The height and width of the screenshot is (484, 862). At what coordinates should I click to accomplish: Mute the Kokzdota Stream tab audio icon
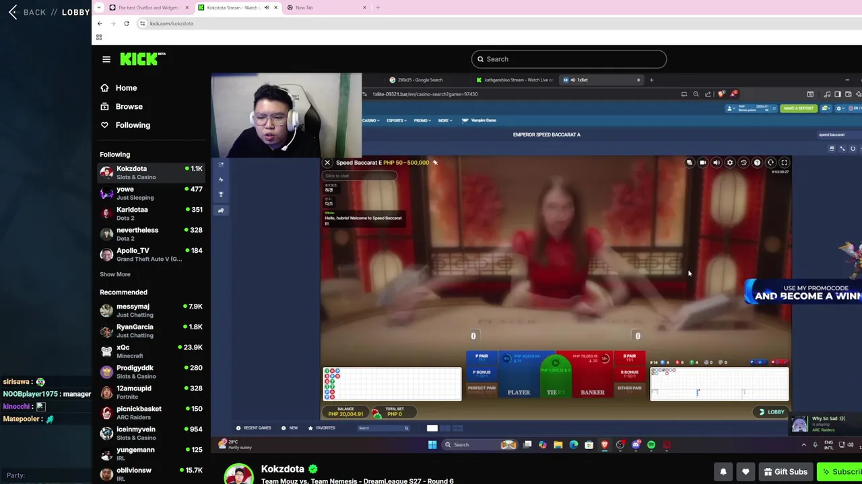267,7
